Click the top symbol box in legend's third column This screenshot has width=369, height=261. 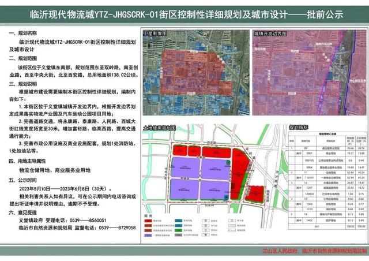click(206, 221)
